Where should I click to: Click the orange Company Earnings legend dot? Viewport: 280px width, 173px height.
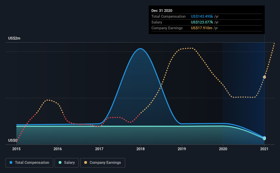[86, 162]
